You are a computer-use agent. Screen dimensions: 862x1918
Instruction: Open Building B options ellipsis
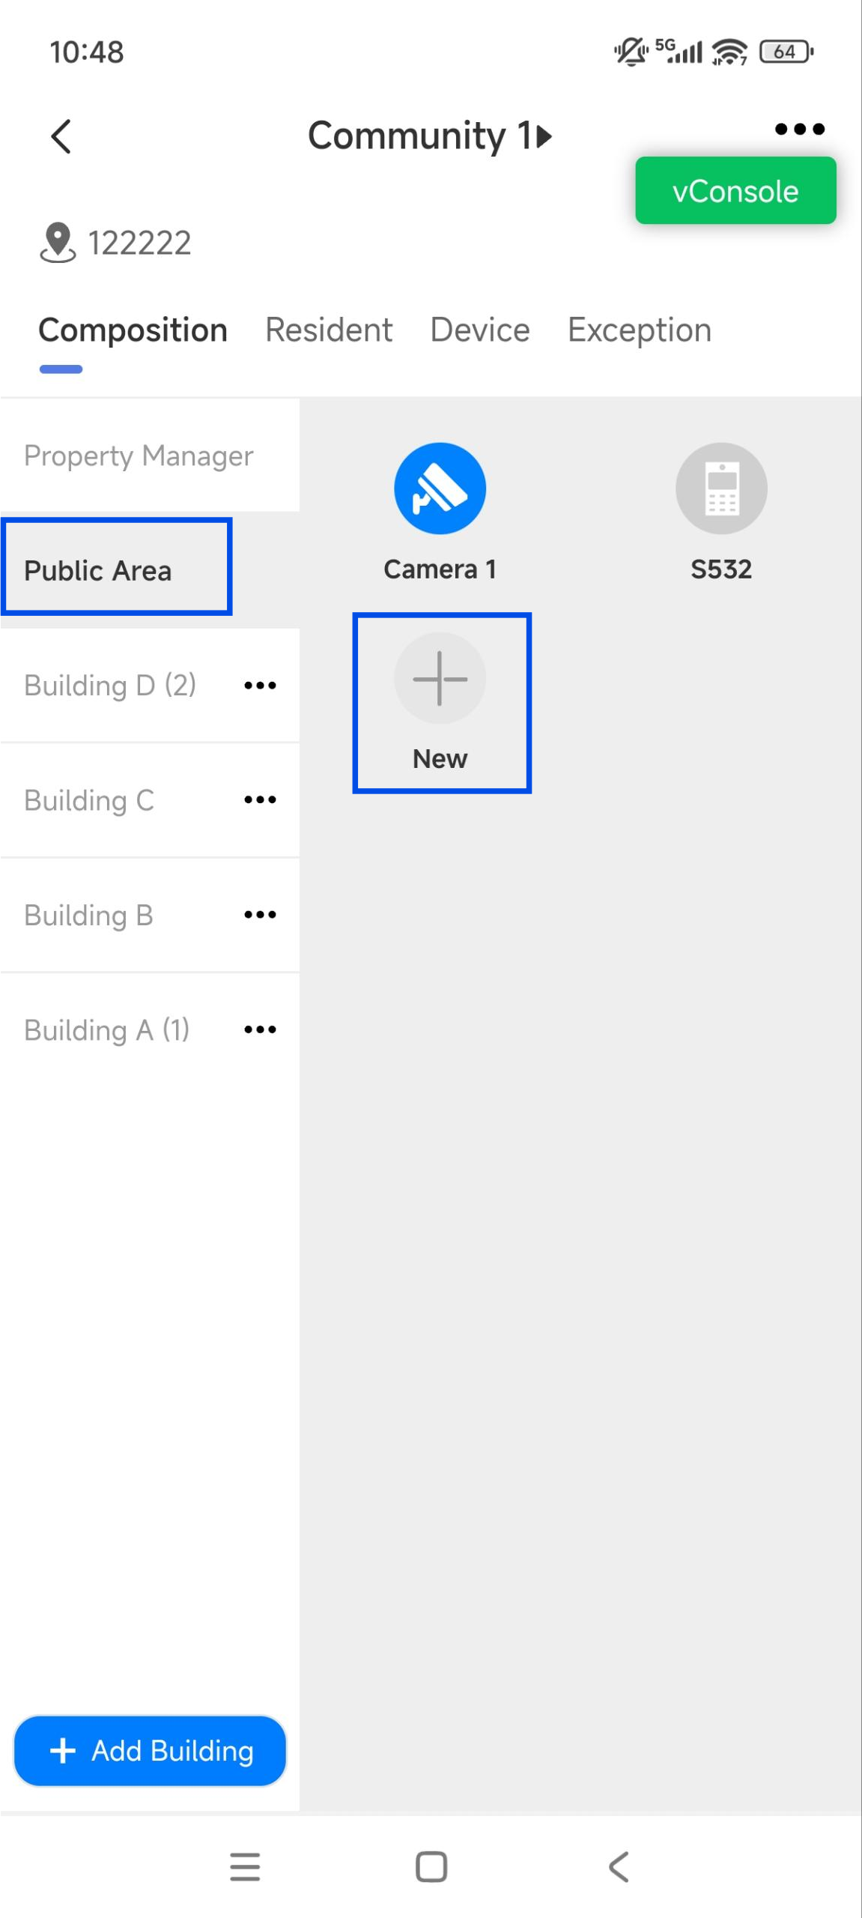pos(260,915)
